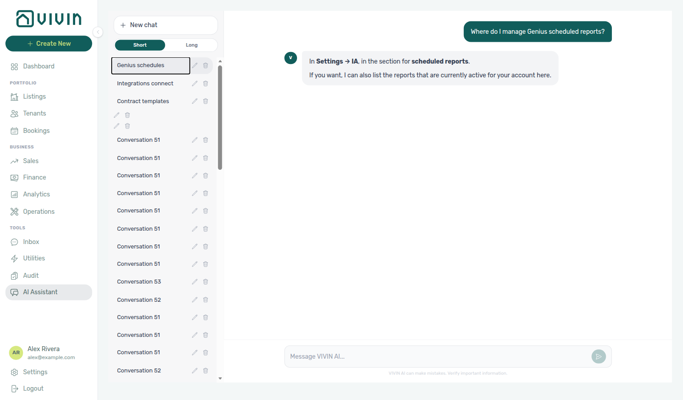Viewport: 683px width, 400px height.
Task: Open the Conversation 53 chat
Action: pos(151,282)
